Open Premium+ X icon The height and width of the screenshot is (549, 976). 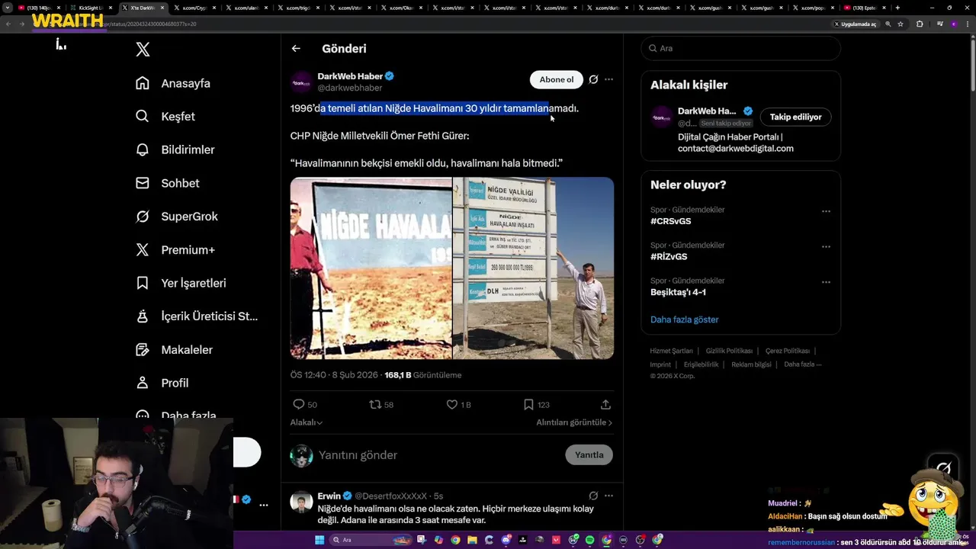click(x=143, y=250)
